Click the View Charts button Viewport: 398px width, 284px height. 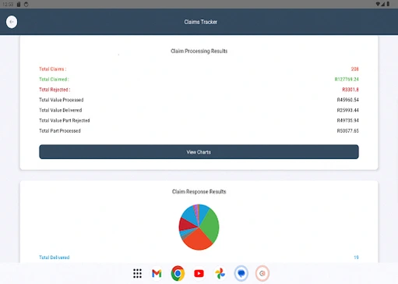click(x=199, y=152)
